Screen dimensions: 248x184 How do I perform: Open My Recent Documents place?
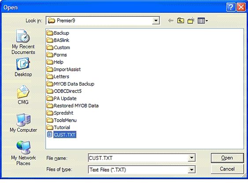pos(23,42)
